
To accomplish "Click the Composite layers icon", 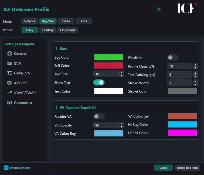I will tap(10, 103).
